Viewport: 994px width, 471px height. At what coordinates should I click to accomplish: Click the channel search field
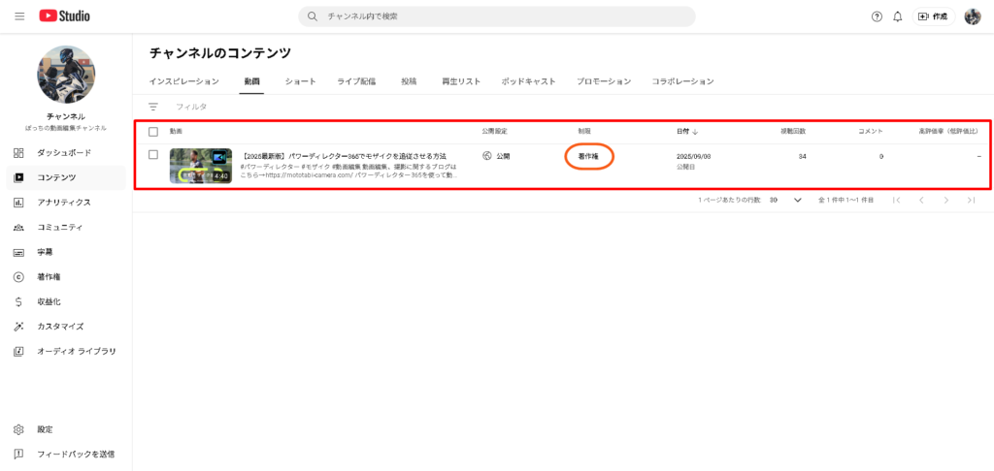click(x=496, y=16)
